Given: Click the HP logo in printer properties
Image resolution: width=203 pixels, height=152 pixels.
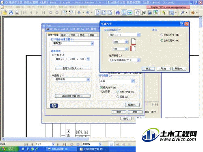Looking at the screenshot, I should [54, 105].
